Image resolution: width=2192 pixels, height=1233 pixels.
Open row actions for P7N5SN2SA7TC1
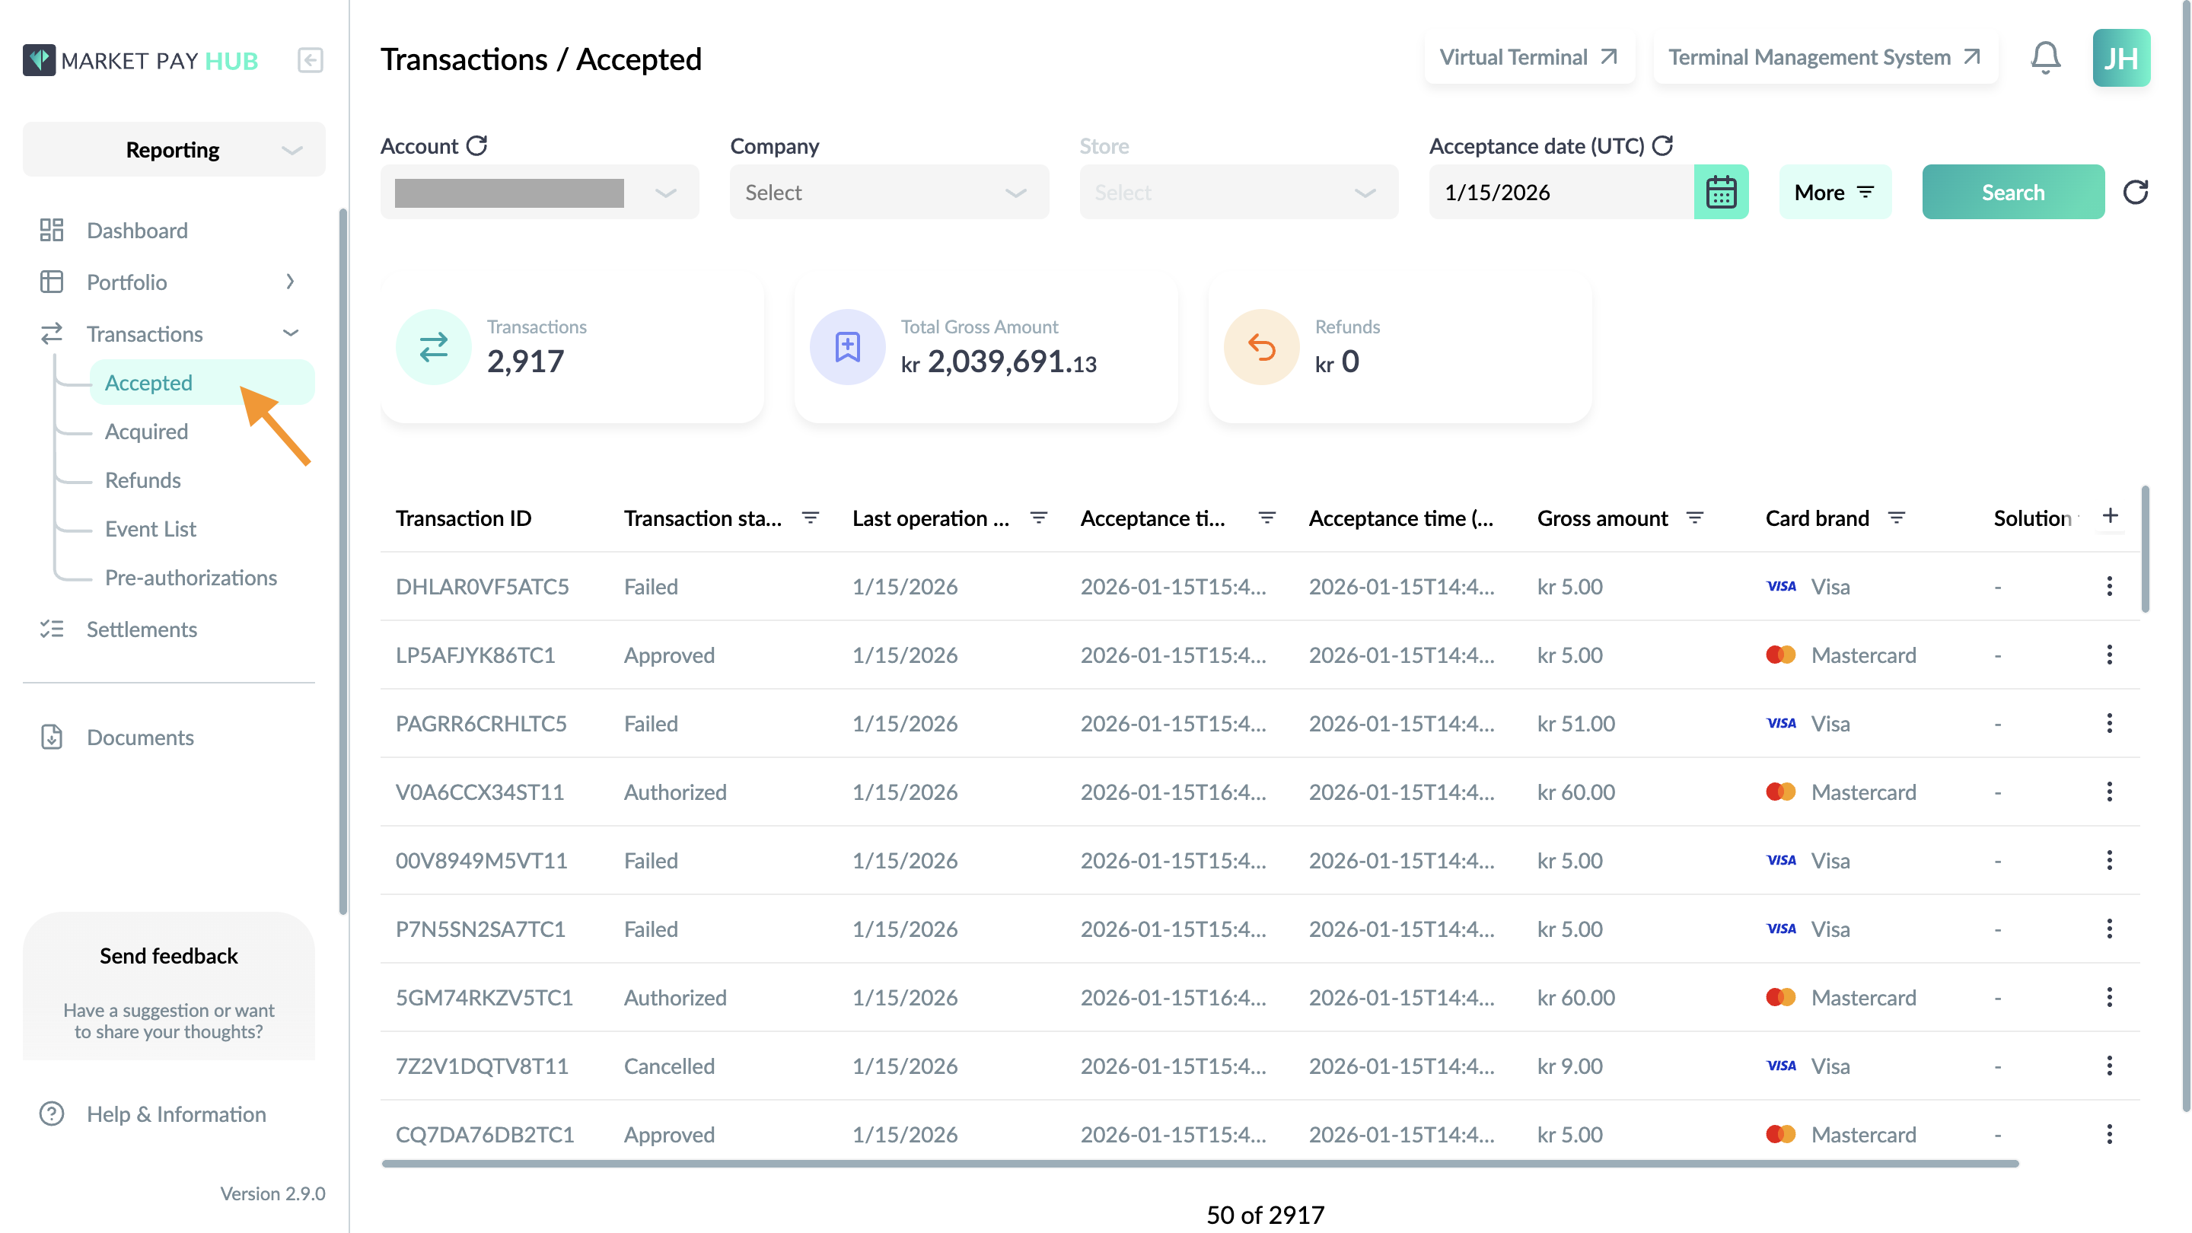tap(2108, 929)
